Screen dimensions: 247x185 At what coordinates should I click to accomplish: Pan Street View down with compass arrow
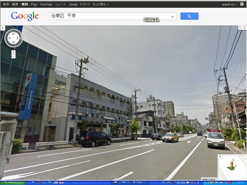pyautogui.click(x=13, y=42)
